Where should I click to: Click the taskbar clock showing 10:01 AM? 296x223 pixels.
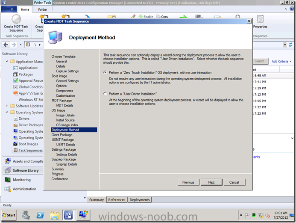click(281, 215)
